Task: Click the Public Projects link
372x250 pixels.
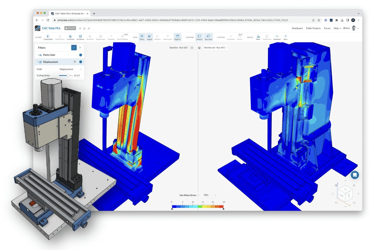Action: pyautogui.click(x=313, y=28)
